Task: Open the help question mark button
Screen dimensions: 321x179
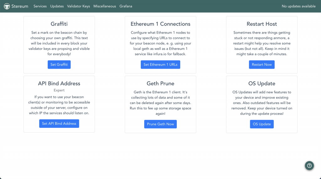Action: point(309,165)
